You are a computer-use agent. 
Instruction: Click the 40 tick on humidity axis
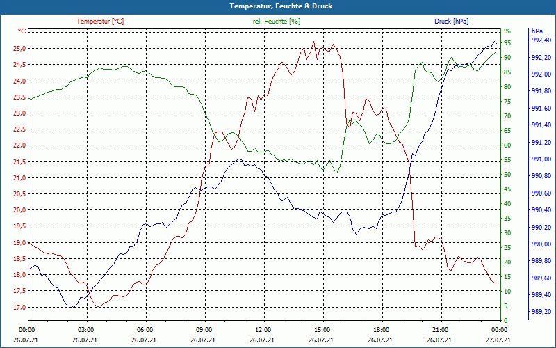point(507,204)
